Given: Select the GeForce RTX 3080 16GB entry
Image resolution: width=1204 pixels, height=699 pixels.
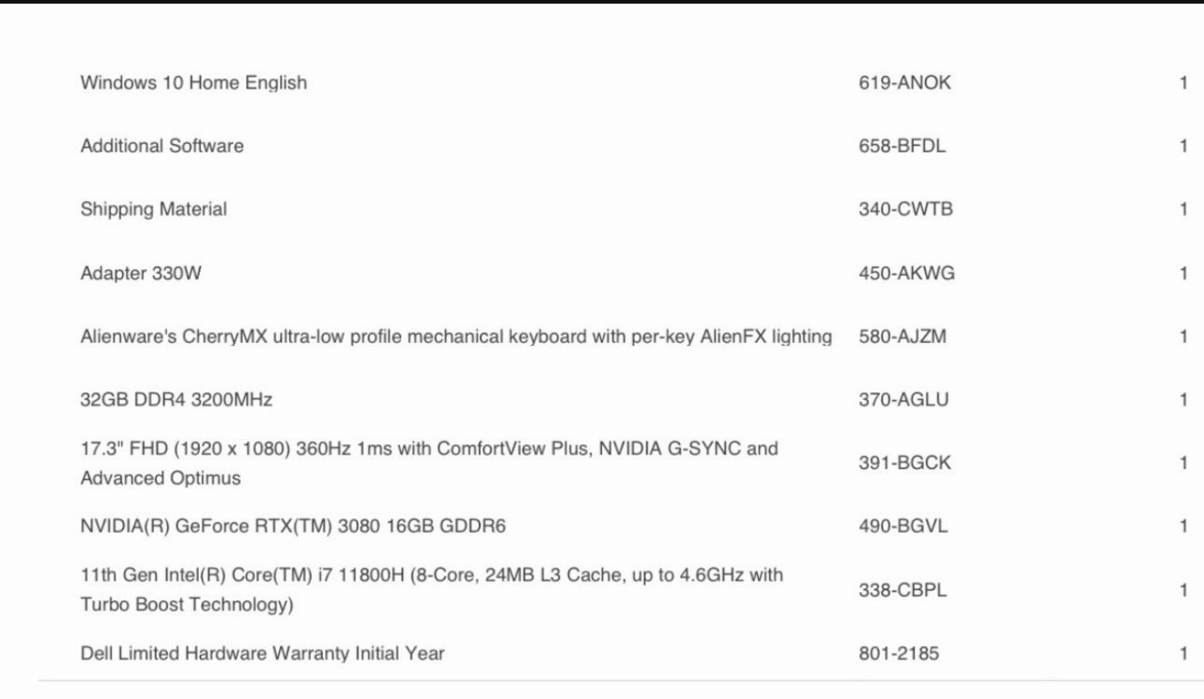Looking at the screenshot, I should pyautogui.click(x=293, y=527).
